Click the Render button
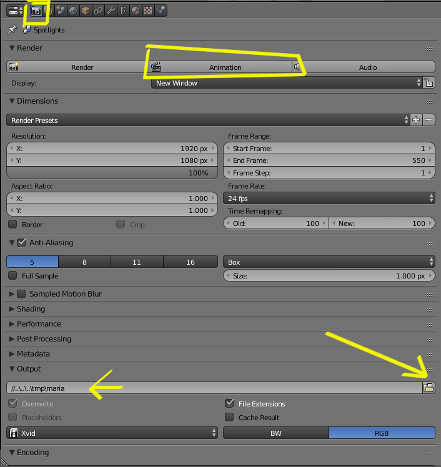The height and width of the screenshot is (467, 441). pyautogui.click(x=78, y=67)
